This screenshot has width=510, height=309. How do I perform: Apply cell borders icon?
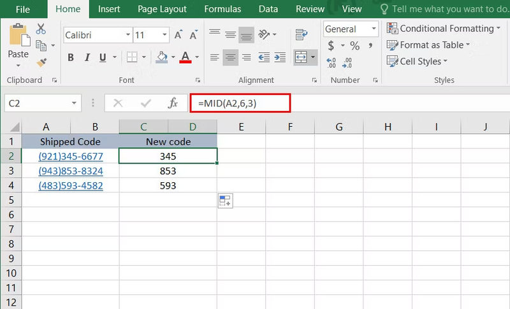(132, 57)
